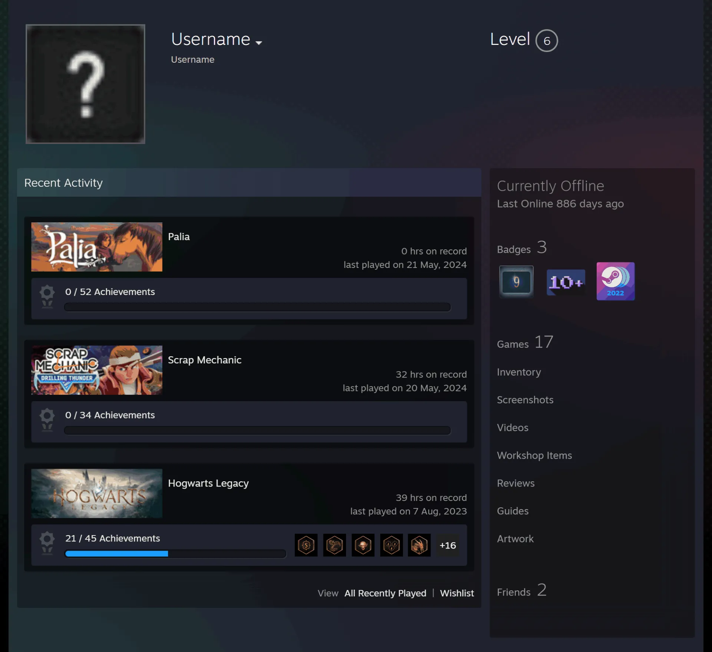Click the Palia achievement progress bar
The image size is (712, 652).
click(x=257, y=307)
